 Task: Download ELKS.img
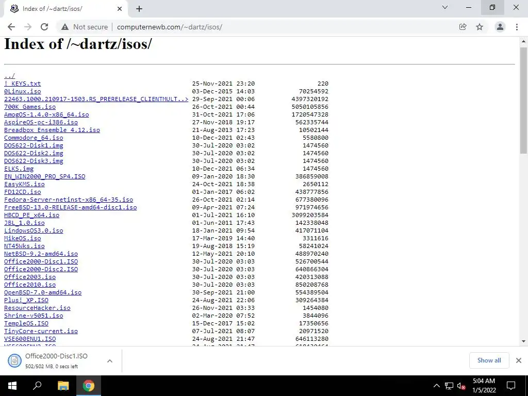tap(19, 169)
